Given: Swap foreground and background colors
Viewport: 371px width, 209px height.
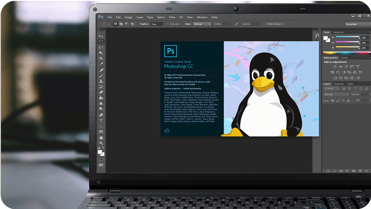Looking at the screenshot, I should 103,148.
